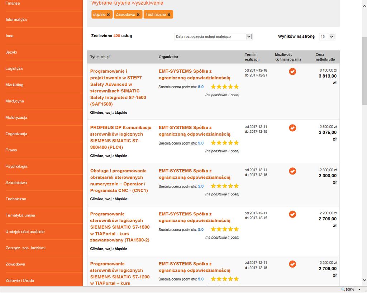Open the Tematyka unijna category
The height and width of the screenshot is (293, 367).
[20, 215]
